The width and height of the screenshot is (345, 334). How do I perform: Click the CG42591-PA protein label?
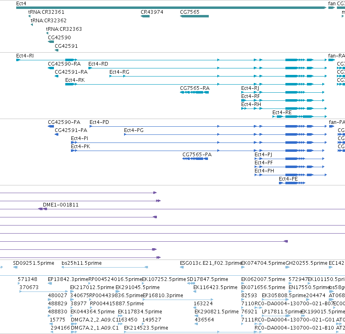click(x=71, y=130)
